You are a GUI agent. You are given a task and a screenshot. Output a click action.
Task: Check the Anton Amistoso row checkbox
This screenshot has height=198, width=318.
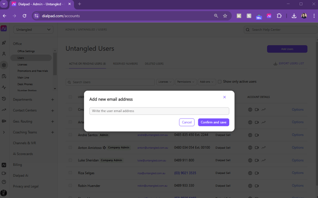pyautogui.click(x=70, y=148)
